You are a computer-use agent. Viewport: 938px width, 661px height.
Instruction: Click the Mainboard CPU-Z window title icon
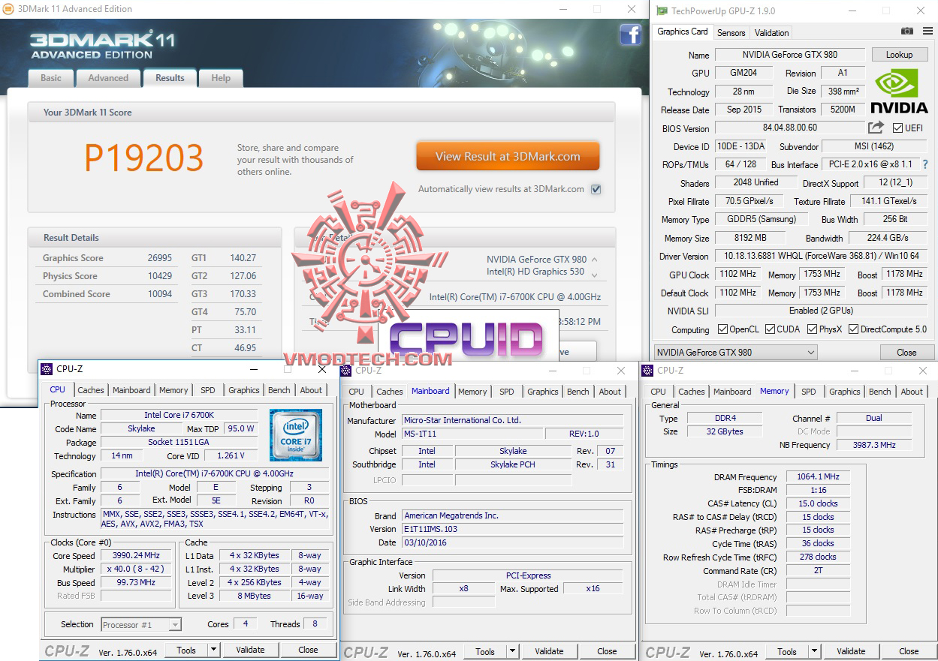click(x=346, y=371)
